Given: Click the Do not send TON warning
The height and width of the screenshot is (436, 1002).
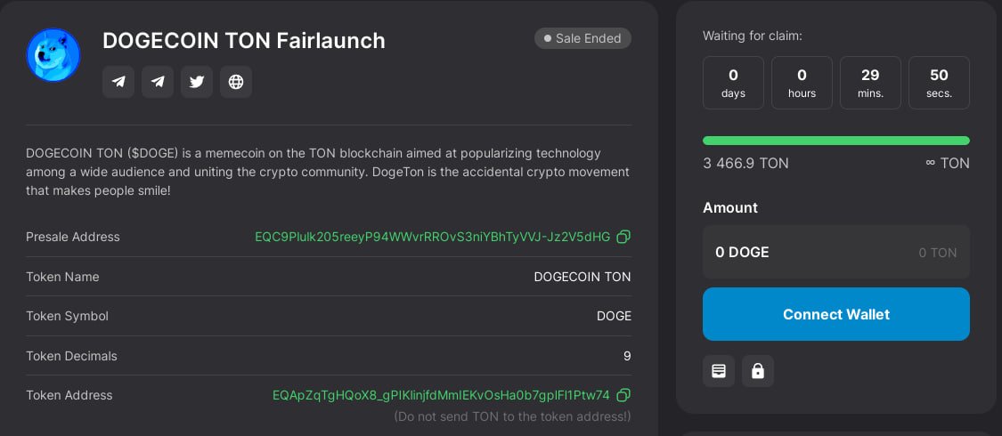Looking at the screenshot, I should coord(512,416).
